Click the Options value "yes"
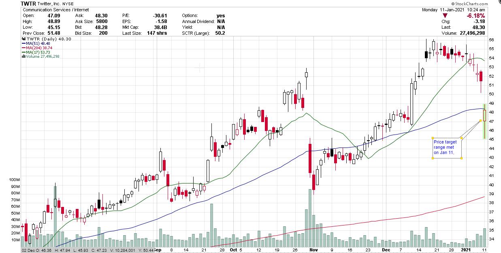501x253 pixels. (x=220, y=15)
